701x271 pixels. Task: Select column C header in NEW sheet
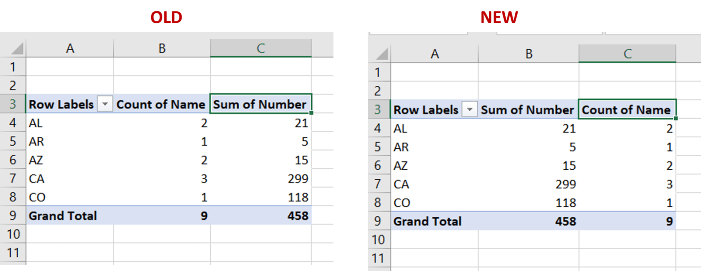pyautogui.click(x=628, y=54)
